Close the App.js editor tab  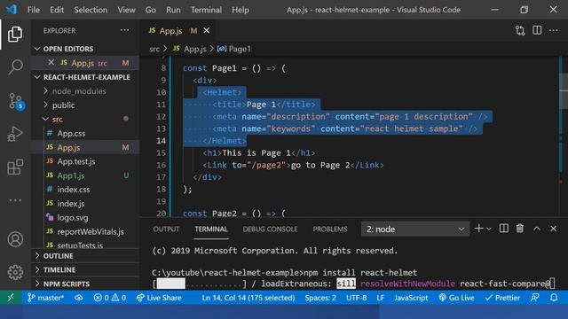tap(206, 31)
